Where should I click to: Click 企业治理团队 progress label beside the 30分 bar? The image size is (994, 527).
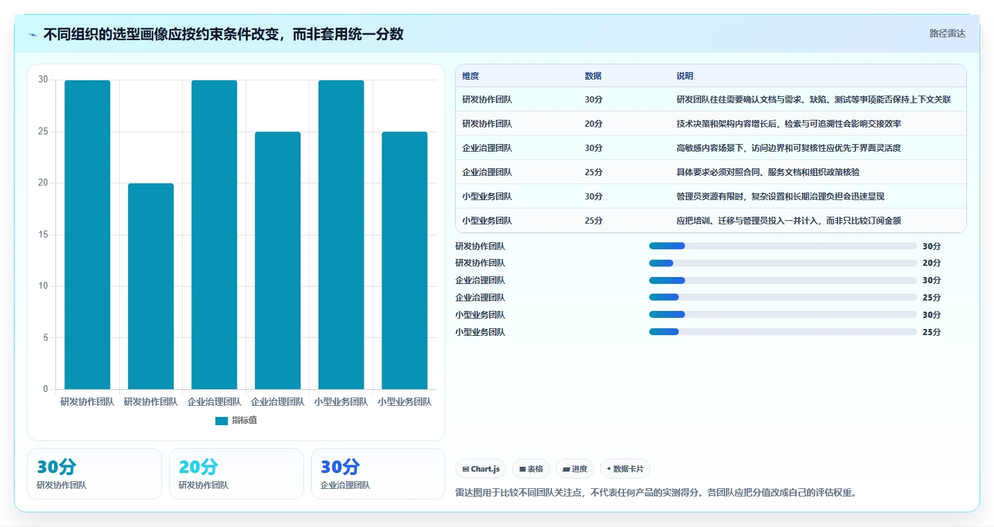(x=480, y=280)
